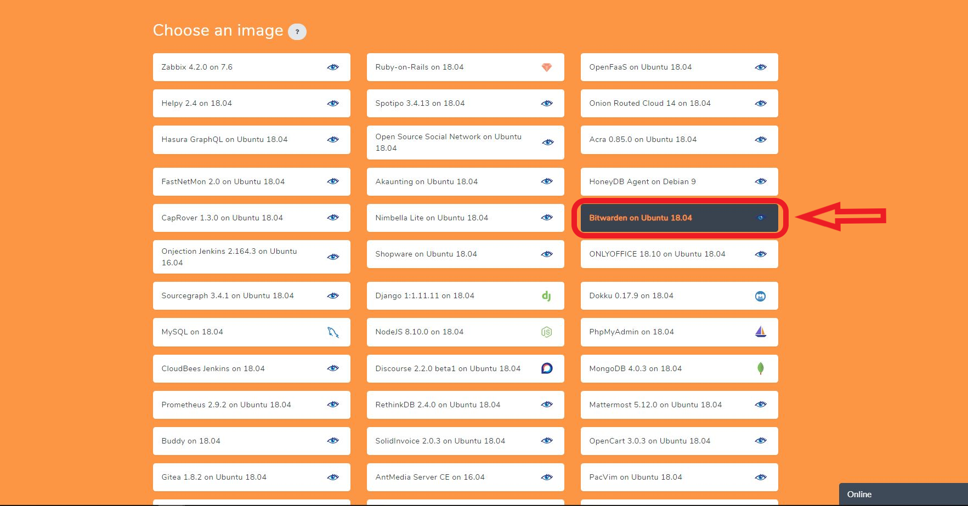The image size is (968, 506).
Task: Click the eye icon on Hasura GraphQL card
Action: coord(333,140)
